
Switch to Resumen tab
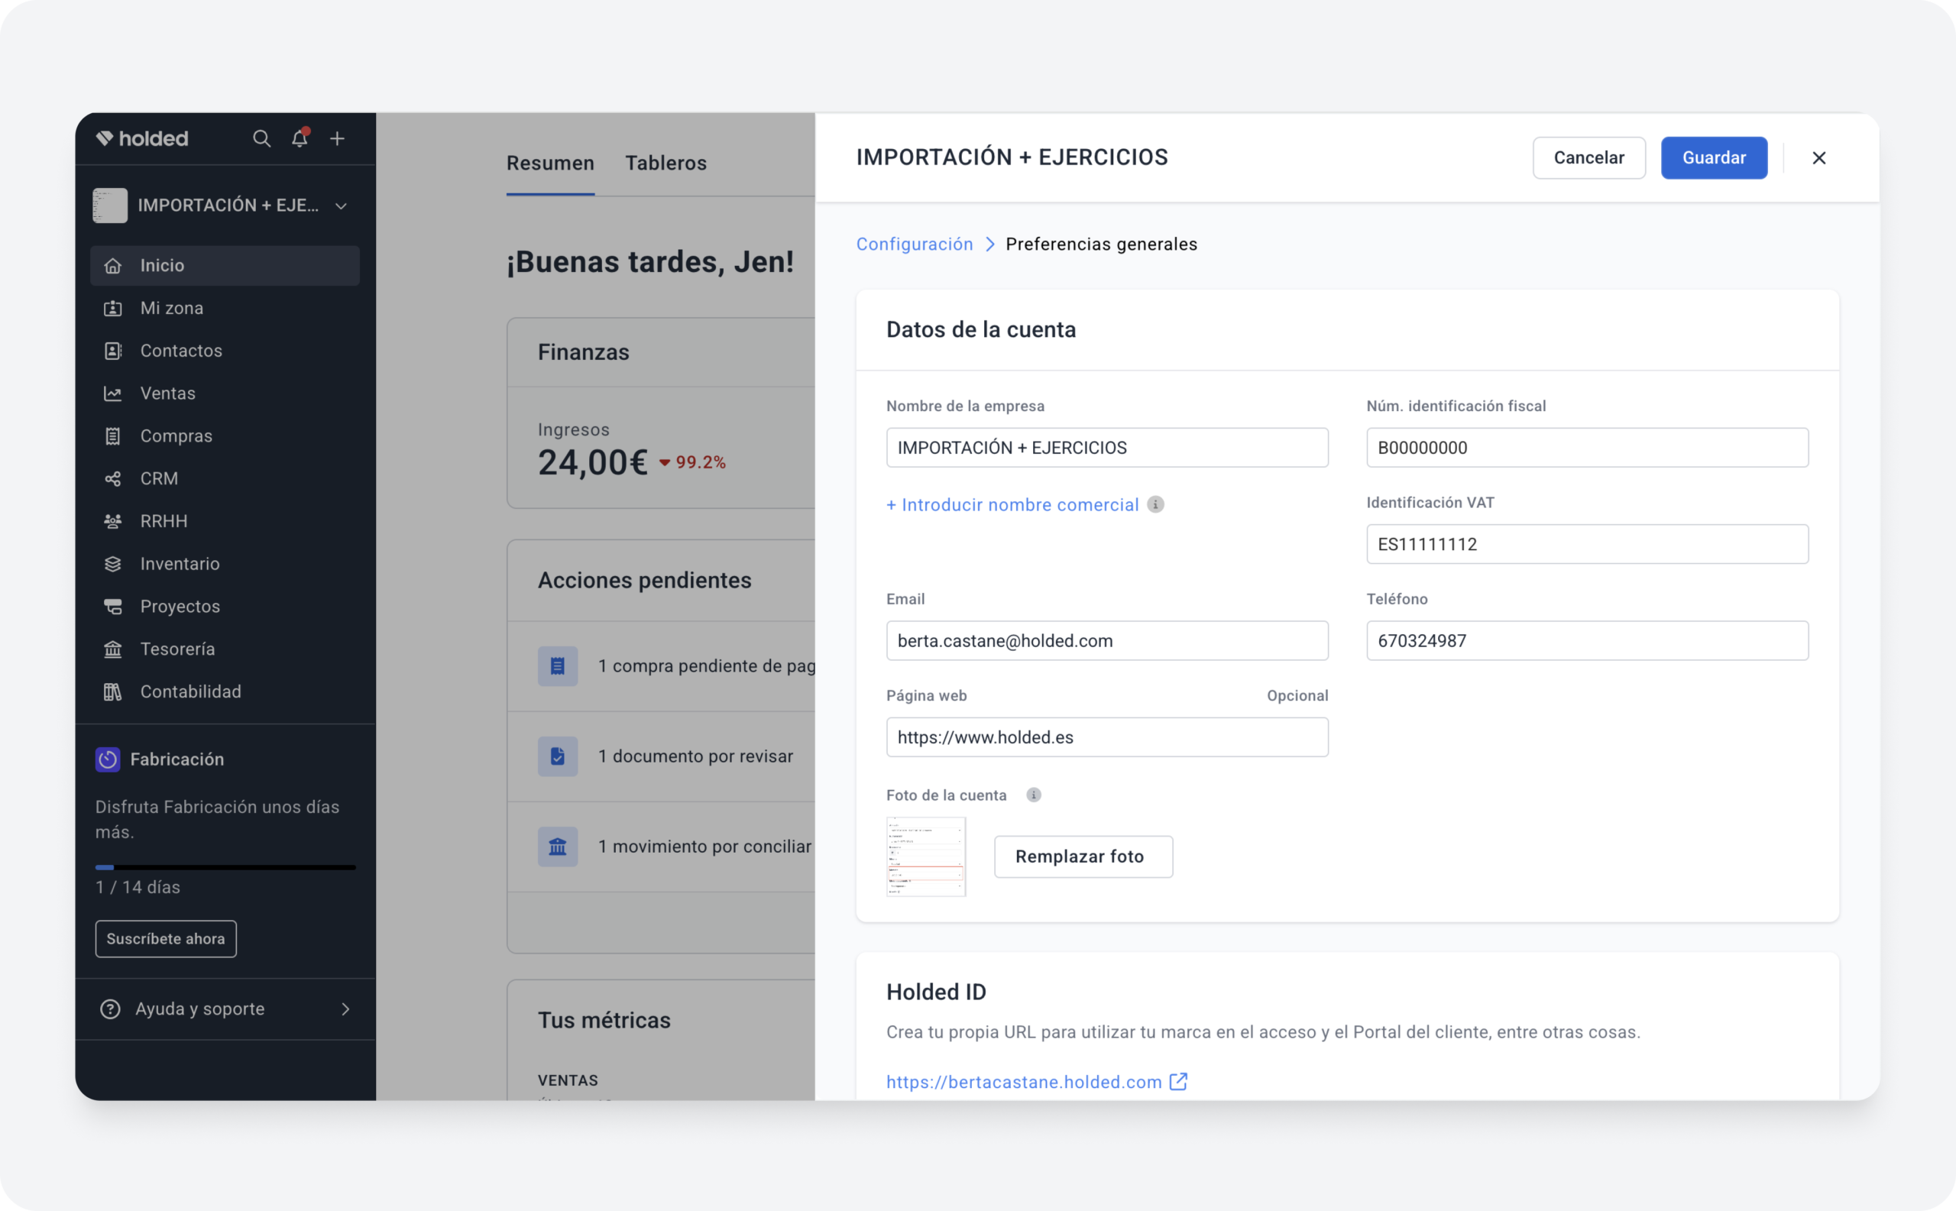(550, 164)
